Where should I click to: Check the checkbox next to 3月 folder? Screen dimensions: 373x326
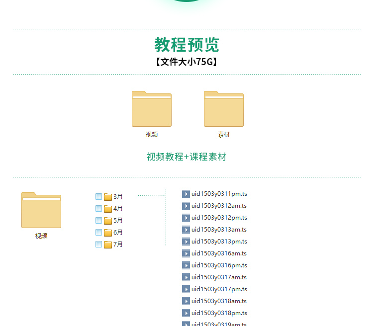[x=98, y=196]
